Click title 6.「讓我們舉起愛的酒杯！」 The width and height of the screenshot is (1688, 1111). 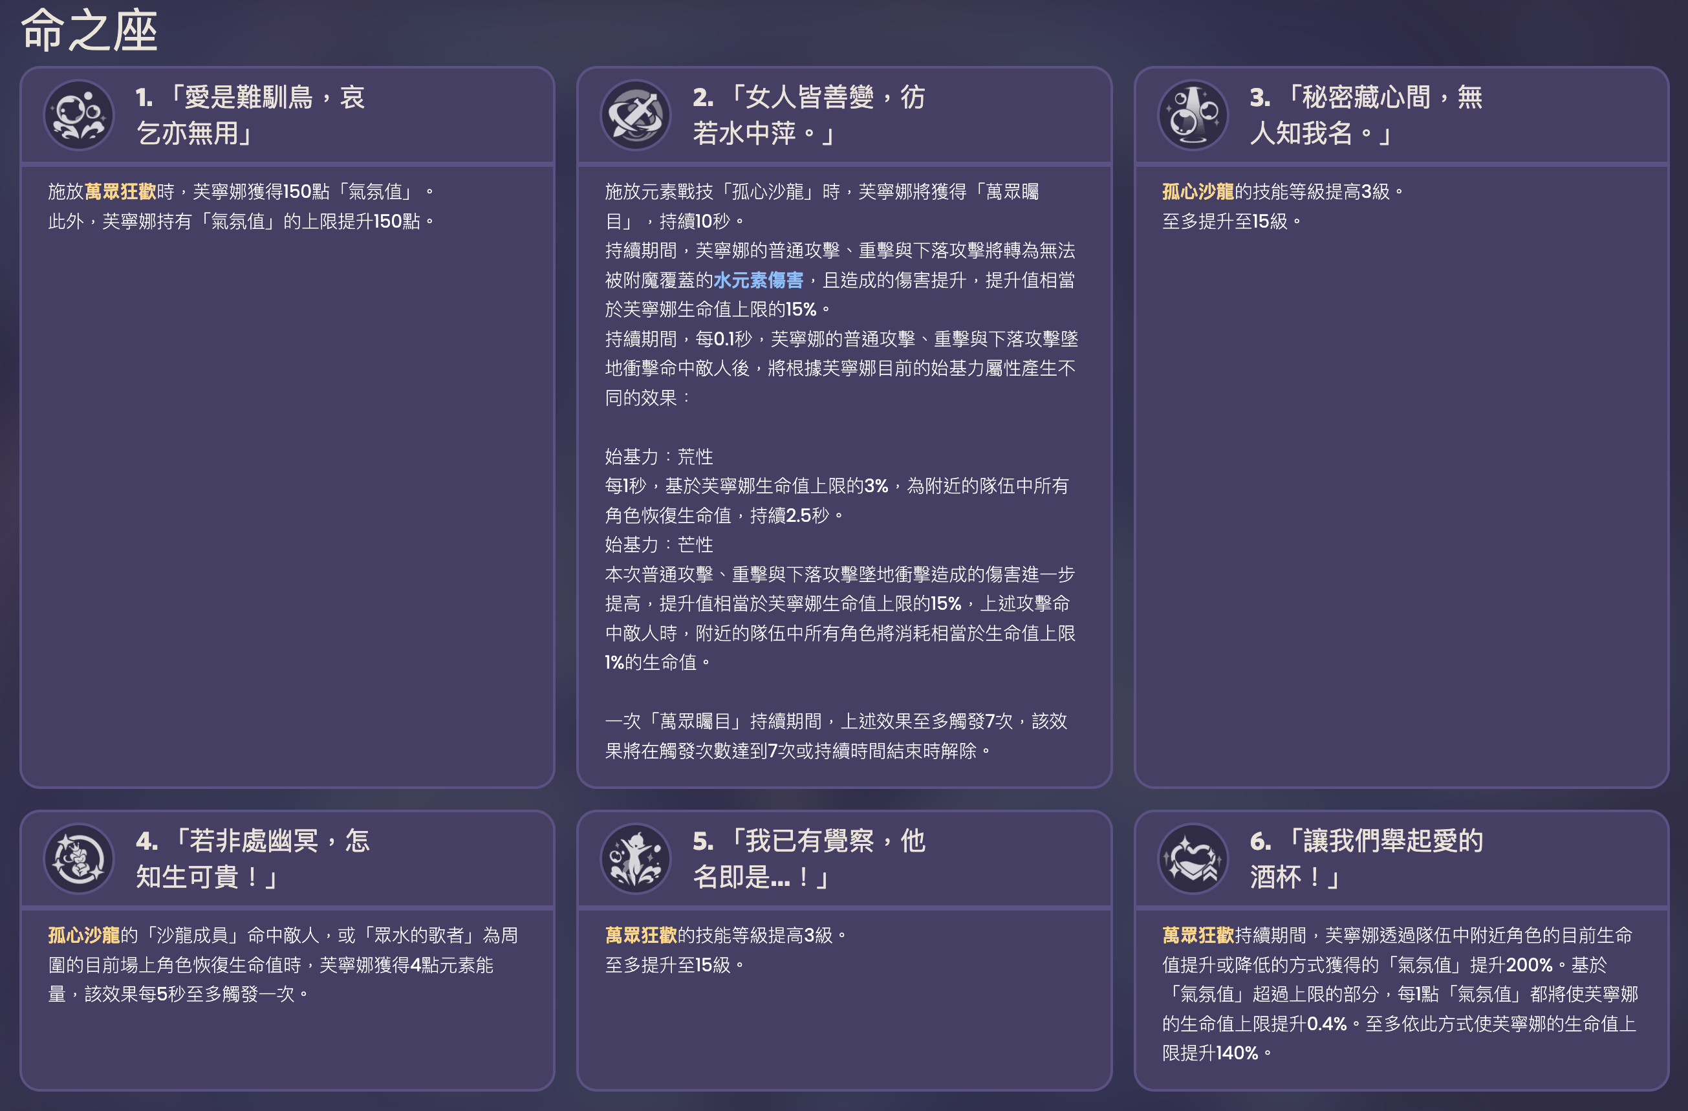coord(1366,859)
